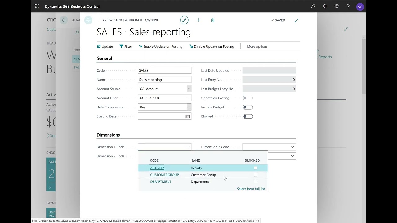Click Dynamics 365 Business Central title
Image resolution: width=397 pixels, height=223 pixels.
pyautogui.click(x=72, y=7)
